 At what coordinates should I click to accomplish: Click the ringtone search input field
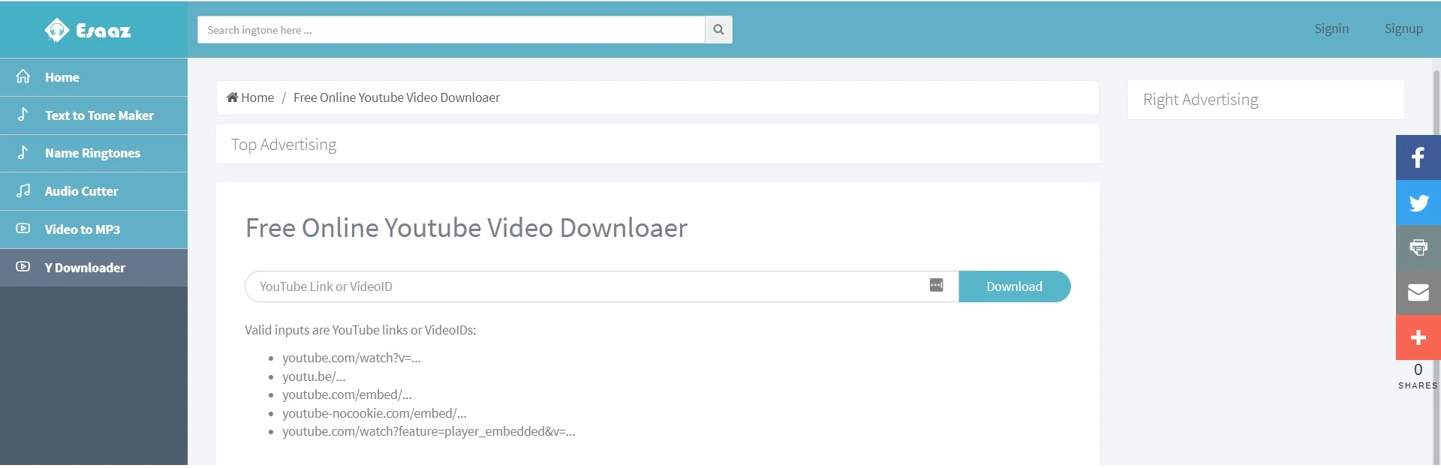click(x=451, y=30)
